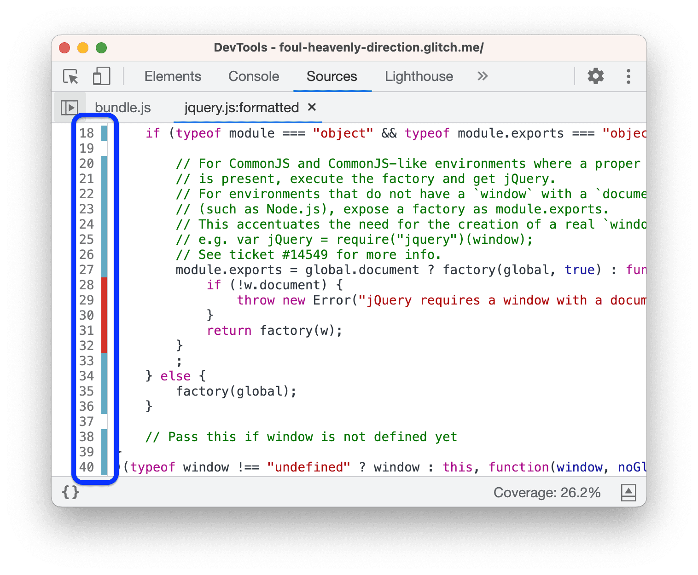Click the pretty print braces icon
The image size is (698, 575).
(x=70, y=492)
